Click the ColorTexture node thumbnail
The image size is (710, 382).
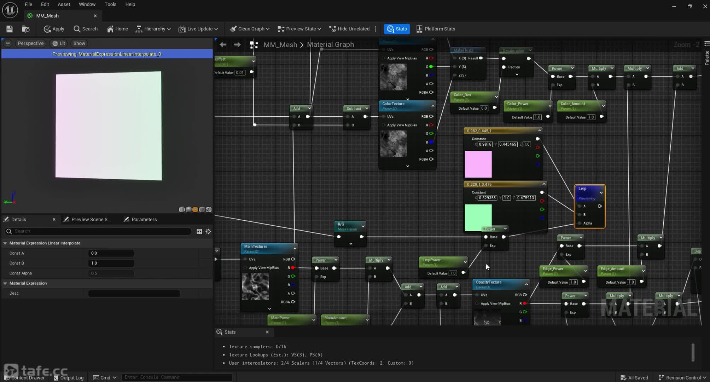point(394,144)
